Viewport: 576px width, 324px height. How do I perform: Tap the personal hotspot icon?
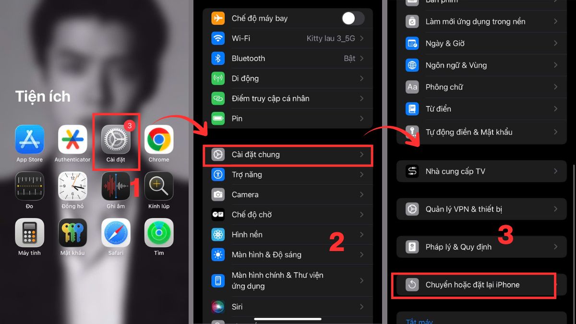tap(218, 98)
